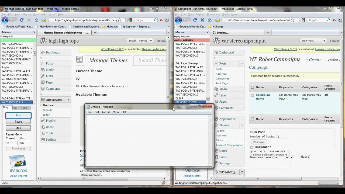The image size is (345, 194).
Task: Bookmark the highhightops page with the star
Action: tap(119, 20)
